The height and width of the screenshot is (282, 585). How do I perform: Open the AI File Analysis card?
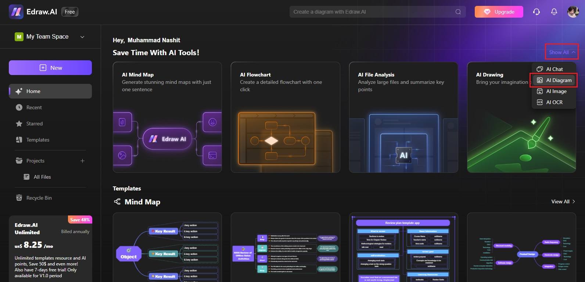pyautogui.click(x=403, y=117)
